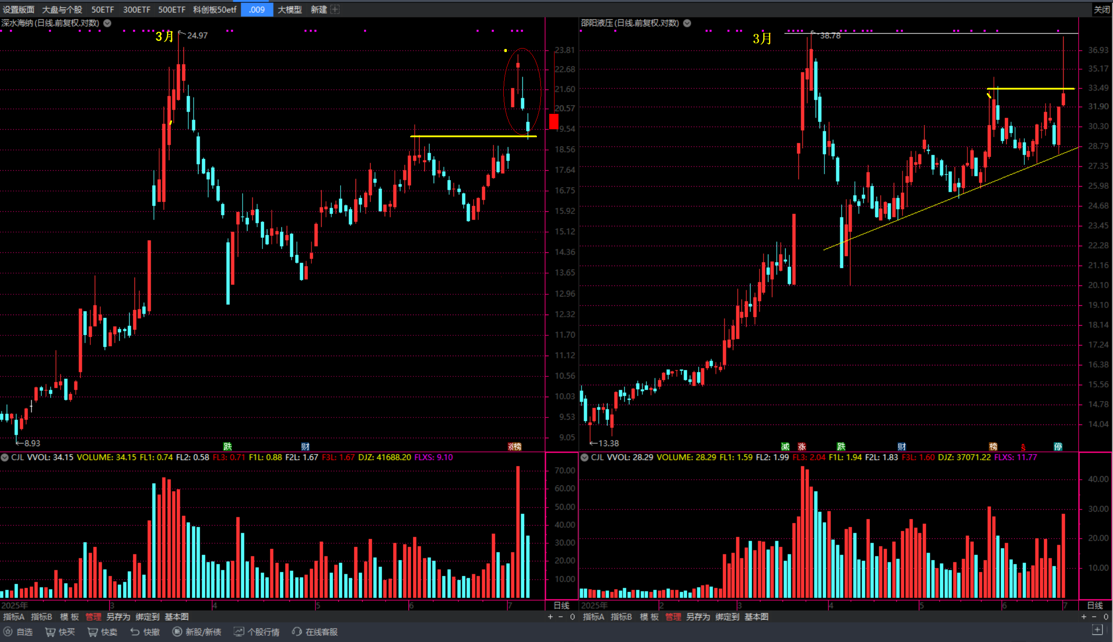Open the right chart 日线 period selector

tap(1095, 605)
